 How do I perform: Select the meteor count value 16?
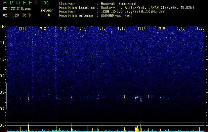point(48,15)
